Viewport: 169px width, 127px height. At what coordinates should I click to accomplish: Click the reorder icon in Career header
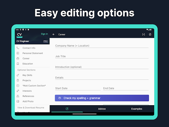click(144, 34)
